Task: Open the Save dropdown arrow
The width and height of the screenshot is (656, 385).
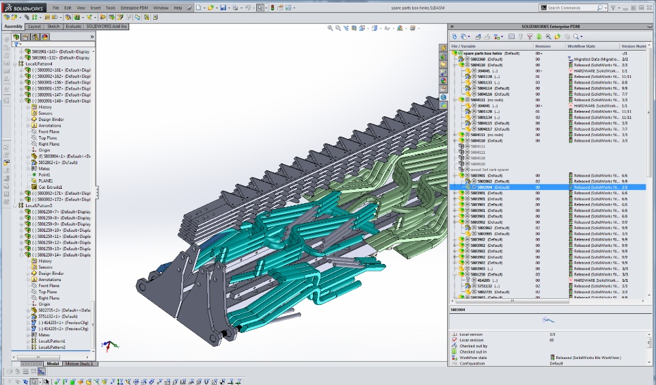Action: 230,8
